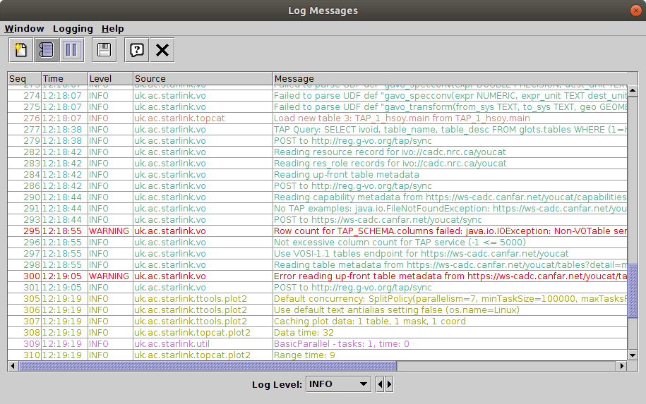Increase log level with right arrow
Screen dimensions: 646x404
point(389,384)
